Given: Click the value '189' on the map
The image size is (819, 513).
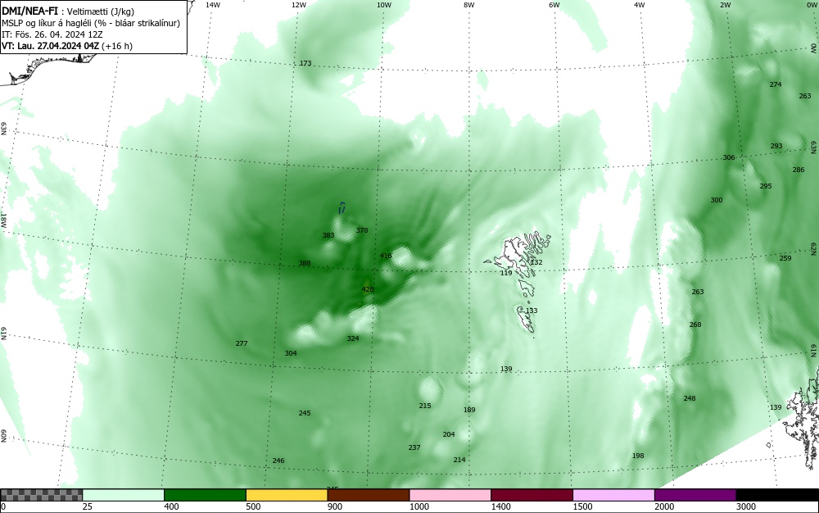Looking at the screenshot, I should pyautogui.click(x=469, y=410).
